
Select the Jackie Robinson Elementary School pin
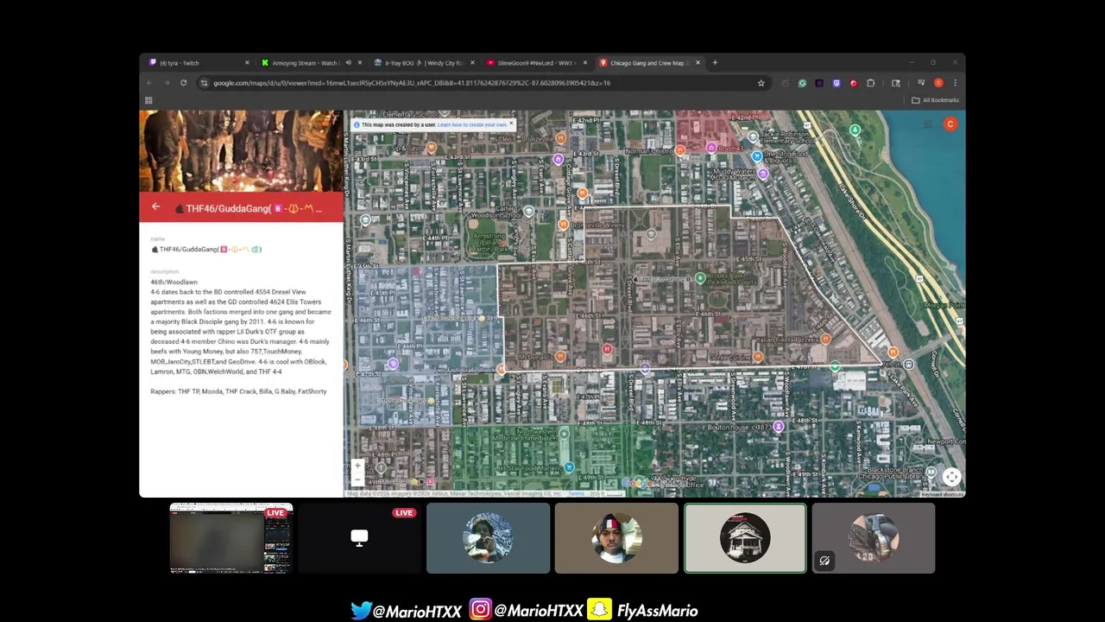753,136
